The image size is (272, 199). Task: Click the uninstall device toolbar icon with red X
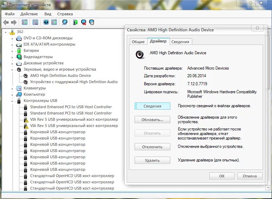click(x=84, y=22)
